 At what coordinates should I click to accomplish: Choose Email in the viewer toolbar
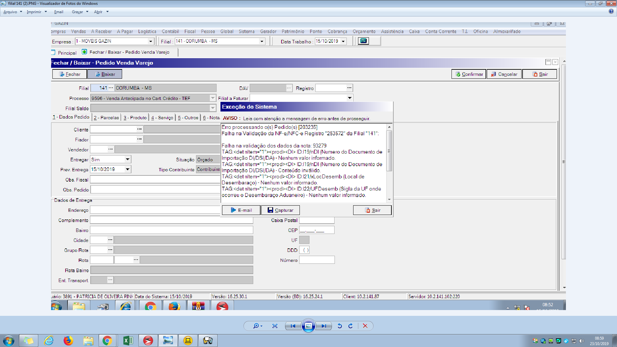click(58, 12)
